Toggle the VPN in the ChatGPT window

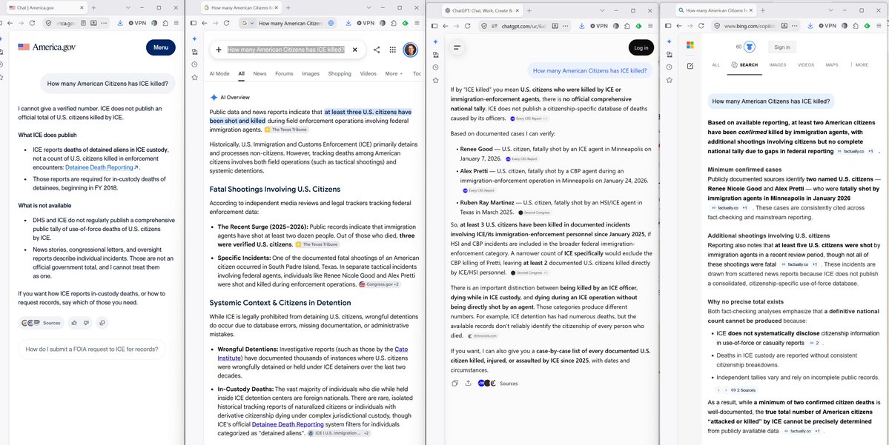click(x=598, y=26)
